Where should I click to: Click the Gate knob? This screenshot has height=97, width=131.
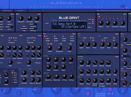[9, 18]
